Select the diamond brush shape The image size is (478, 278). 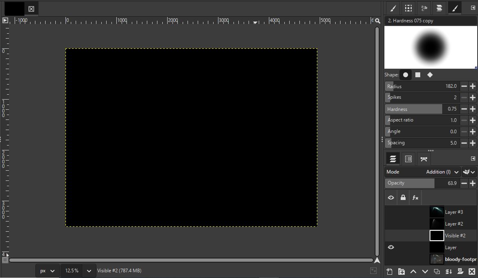coord(430,75)
